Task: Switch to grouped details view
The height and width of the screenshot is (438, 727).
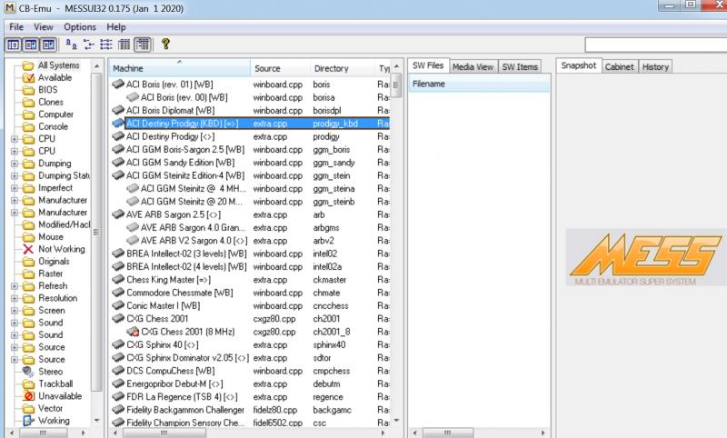Action: tap(143, 44)
